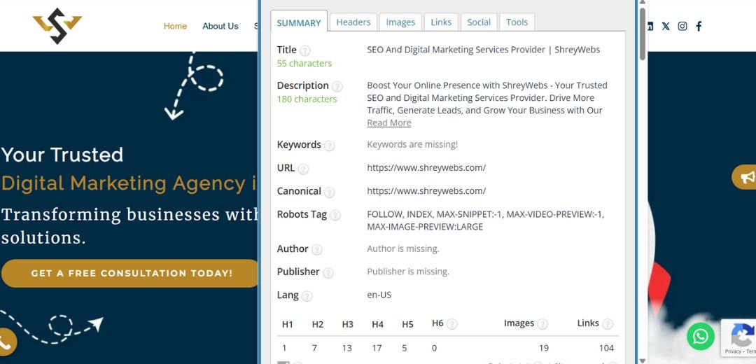Click the help icon next to Title
This screenshot has height=364, width=756.
point(304,50)
